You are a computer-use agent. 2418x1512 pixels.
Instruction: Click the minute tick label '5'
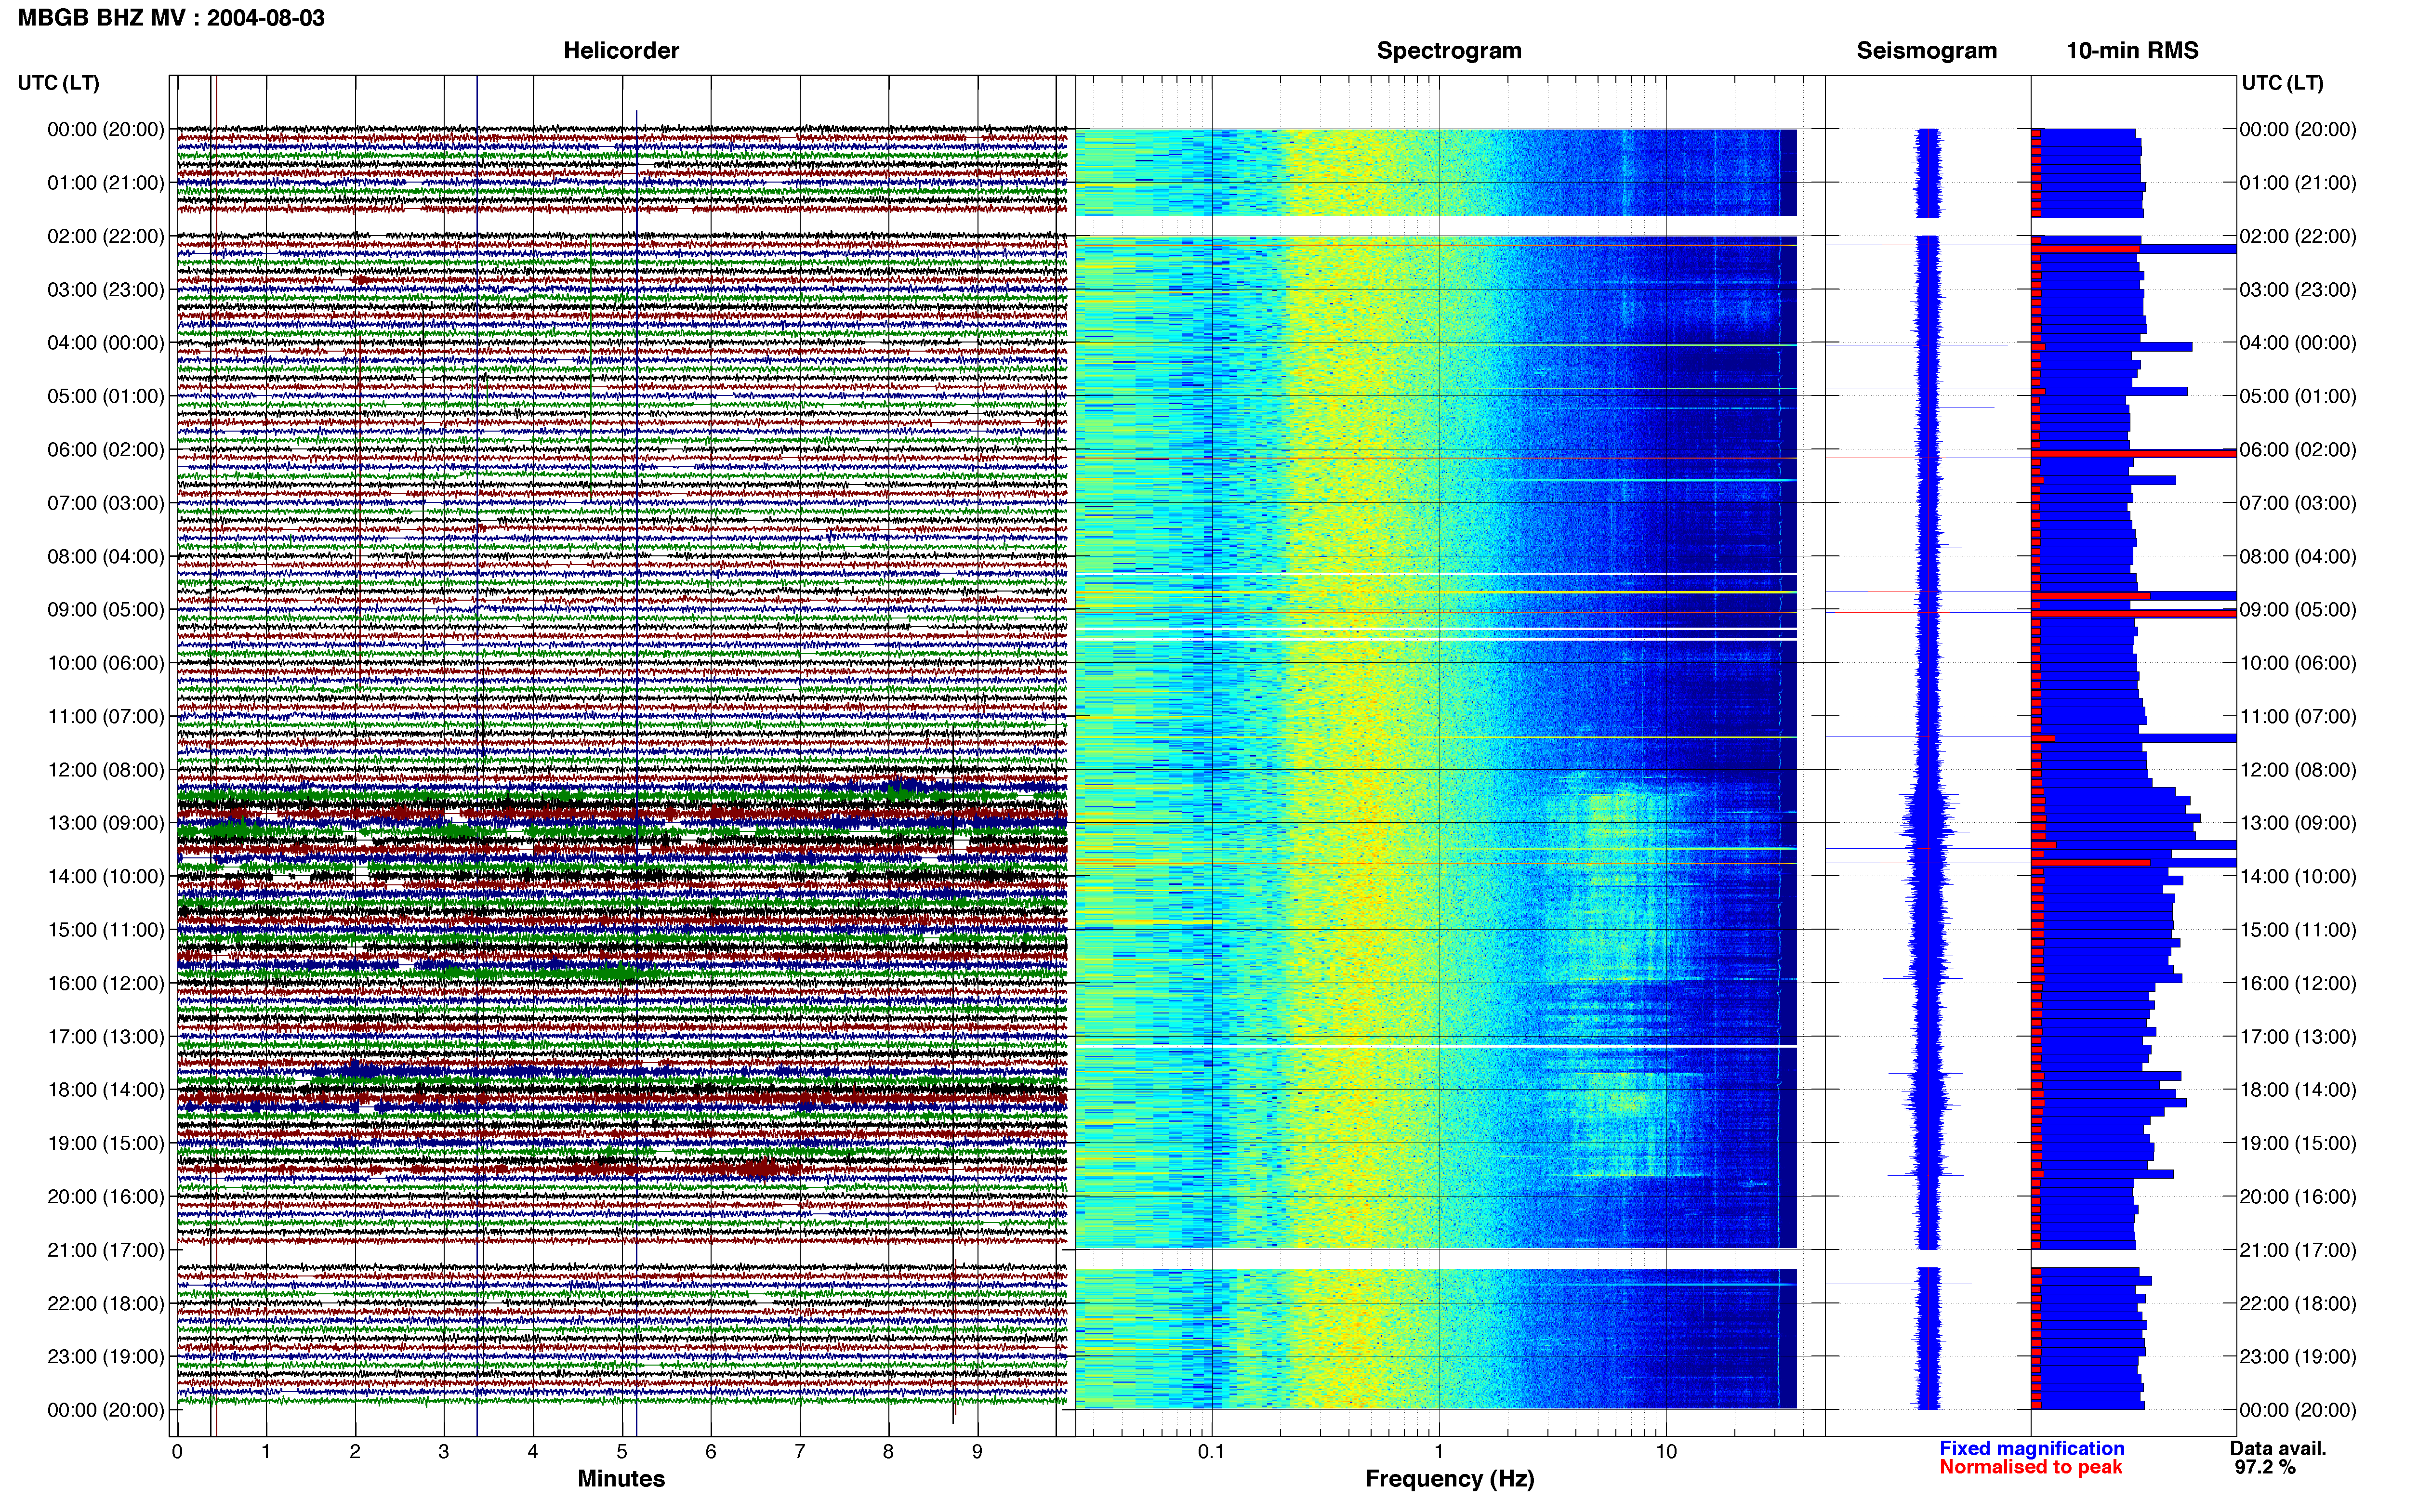(622, 1451)
